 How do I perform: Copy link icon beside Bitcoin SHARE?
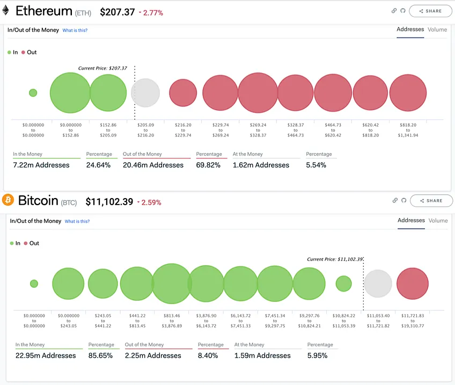pyautogui.click(x=395, y=200)
